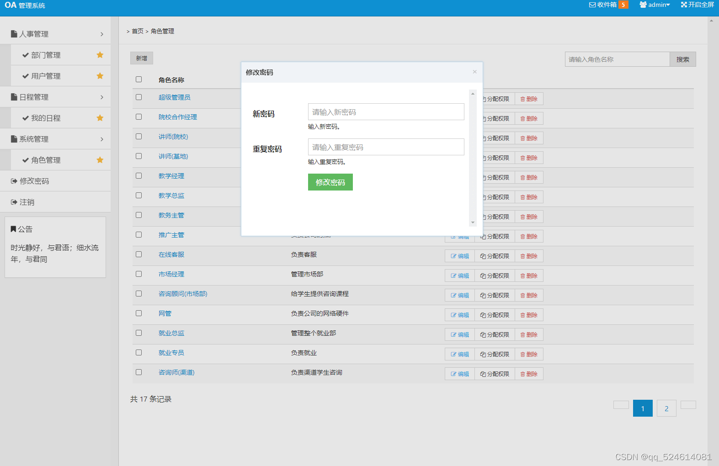Click the OA 管理系统 logo
The image size is (719, 466).
pos(25,5)
